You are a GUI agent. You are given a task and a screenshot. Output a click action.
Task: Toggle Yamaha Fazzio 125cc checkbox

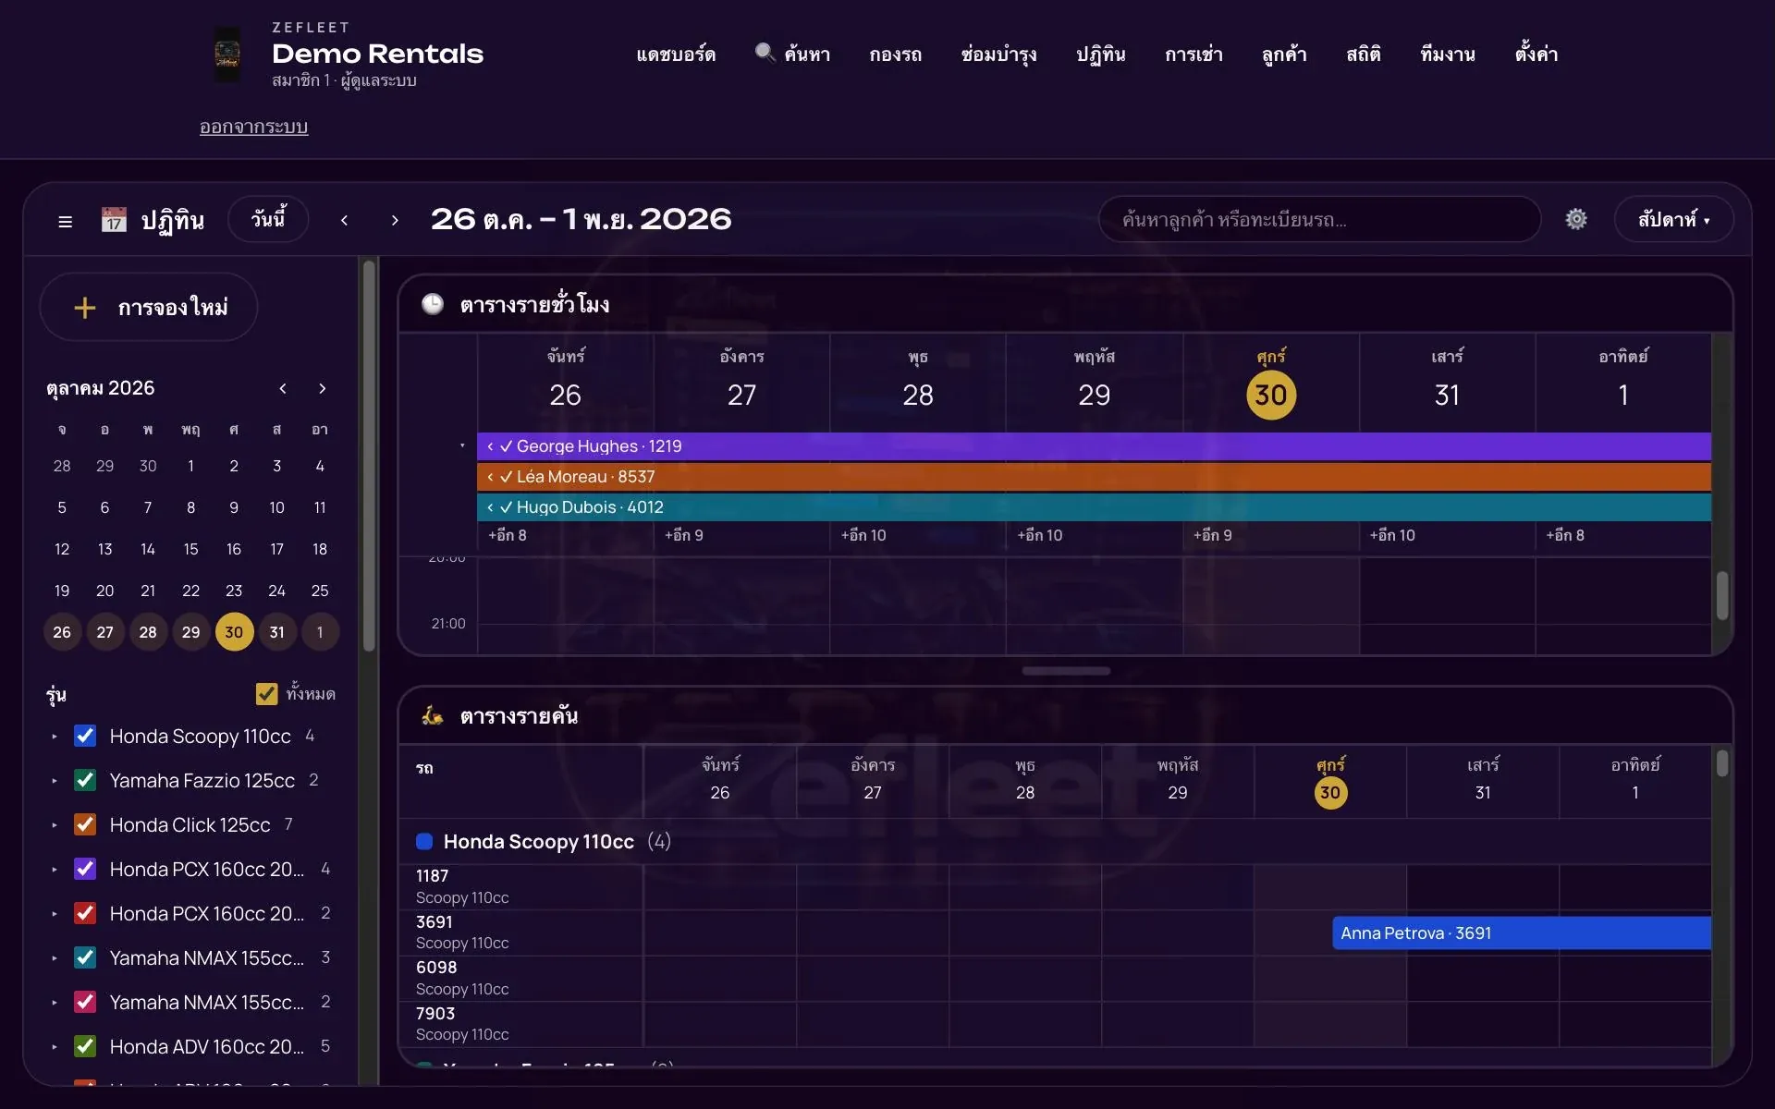pos(85,780)
